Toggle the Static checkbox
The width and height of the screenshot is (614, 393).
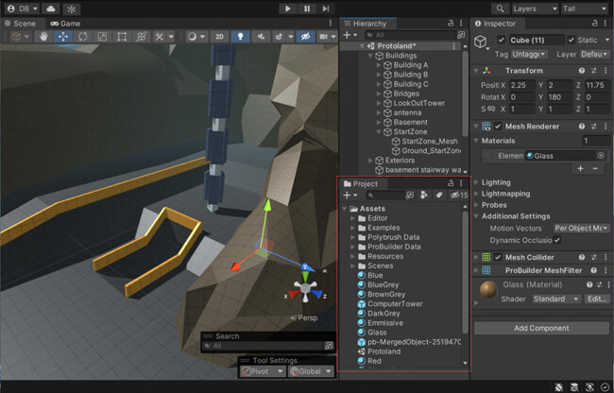[571, 40]
